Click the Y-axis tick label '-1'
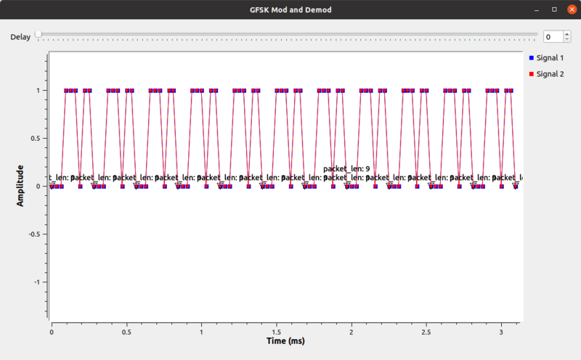 [x=37, y=282]
